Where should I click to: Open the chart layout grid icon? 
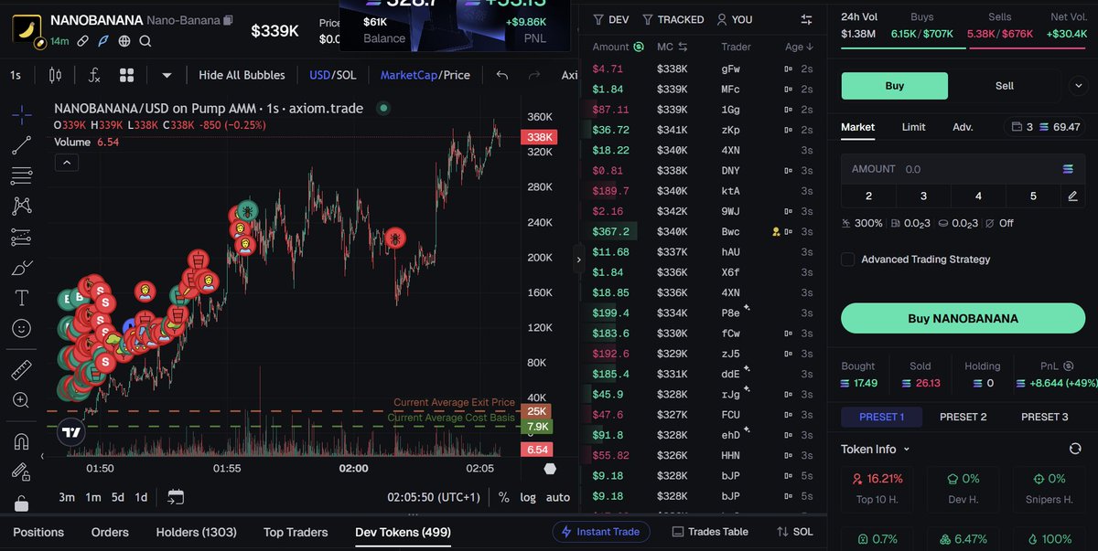pyautogui.click(x=127, y=75)
